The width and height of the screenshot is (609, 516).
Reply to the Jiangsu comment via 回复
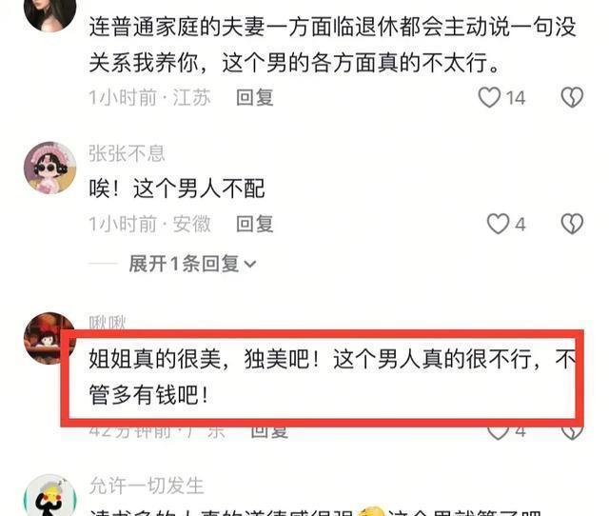pos(255,97)
